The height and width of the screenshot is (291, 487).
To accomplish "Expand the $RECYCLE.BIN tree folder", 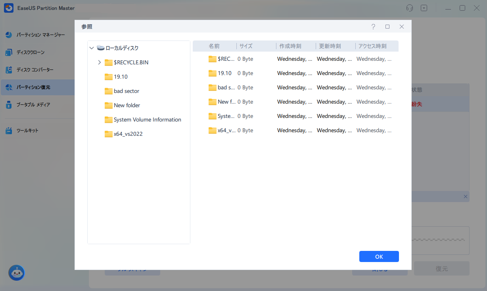I will coord(100,62).
